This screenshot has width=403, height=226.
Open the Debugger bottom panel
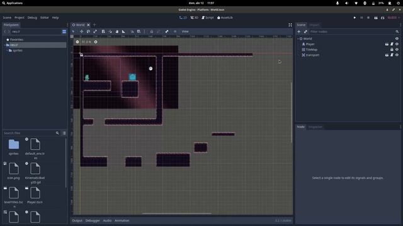pos(93,220)
